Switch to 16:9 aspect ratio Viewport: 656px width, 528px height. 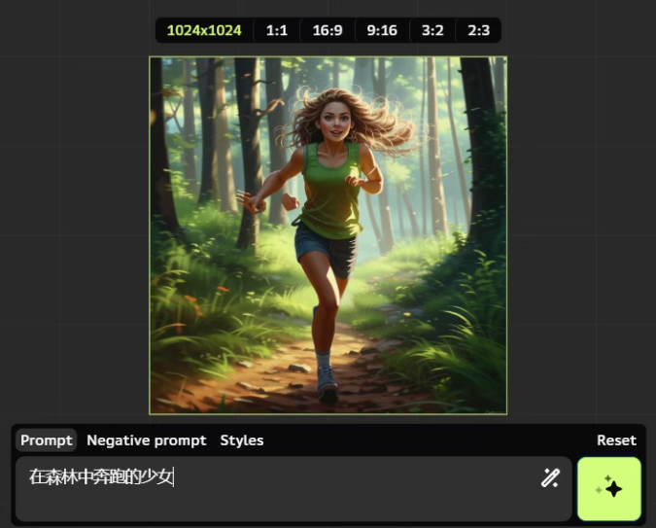click(x=327, y=30)
